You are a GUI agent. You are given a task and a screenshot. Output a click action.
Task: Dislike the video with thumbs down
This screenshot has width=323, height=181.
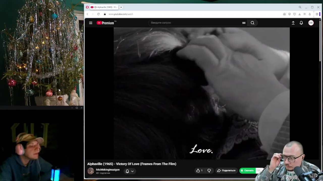coord(209,170)
